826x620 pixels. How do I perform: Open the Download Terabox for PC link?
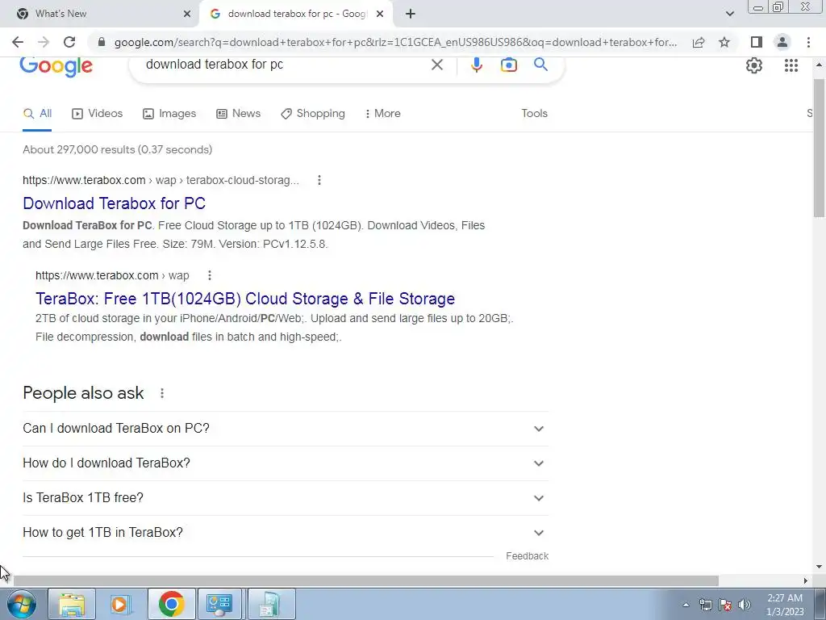click(114, 203)
